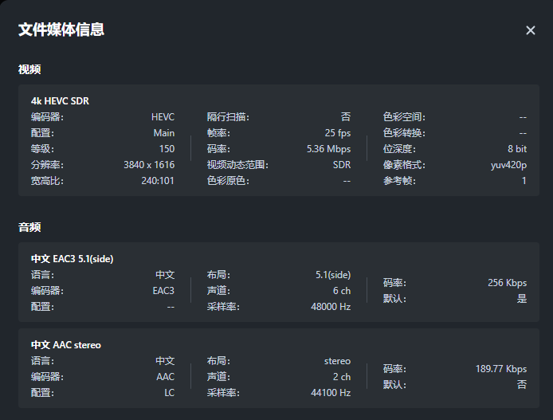Screen dimensions: 553x420
Task: Select the 48000 Hz sample rate value
Action: [330, 307]
